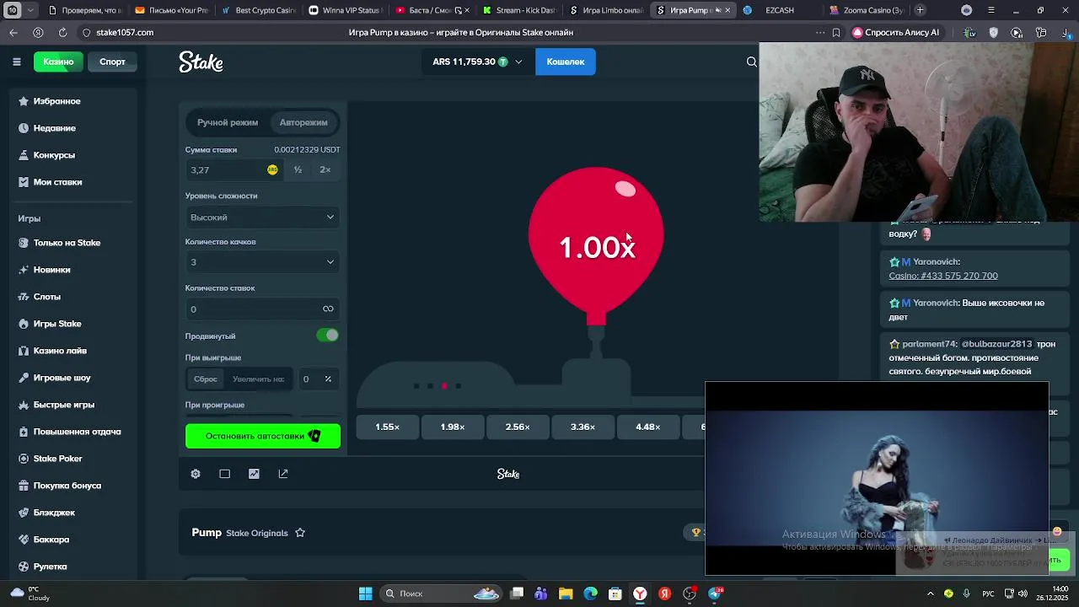The height and width of the screenshot is (607, 1079).
Task: Click the percent icon in on-win field
Action: [x=328, y=379]
